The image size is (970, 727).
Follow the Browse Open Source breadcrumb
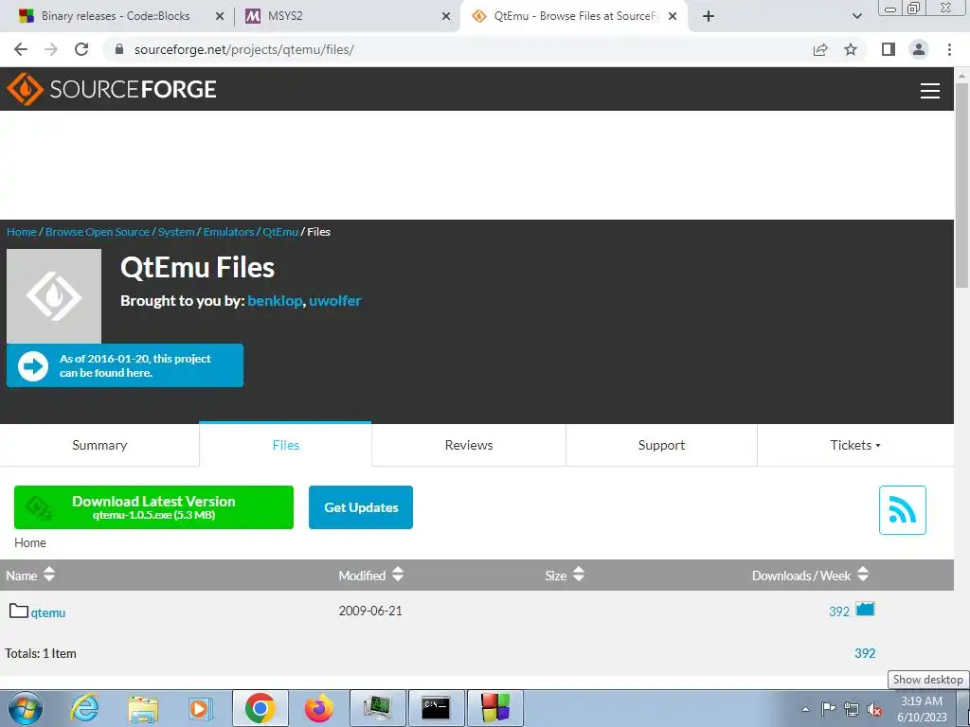pyautogui.click(x=98, y=232)
